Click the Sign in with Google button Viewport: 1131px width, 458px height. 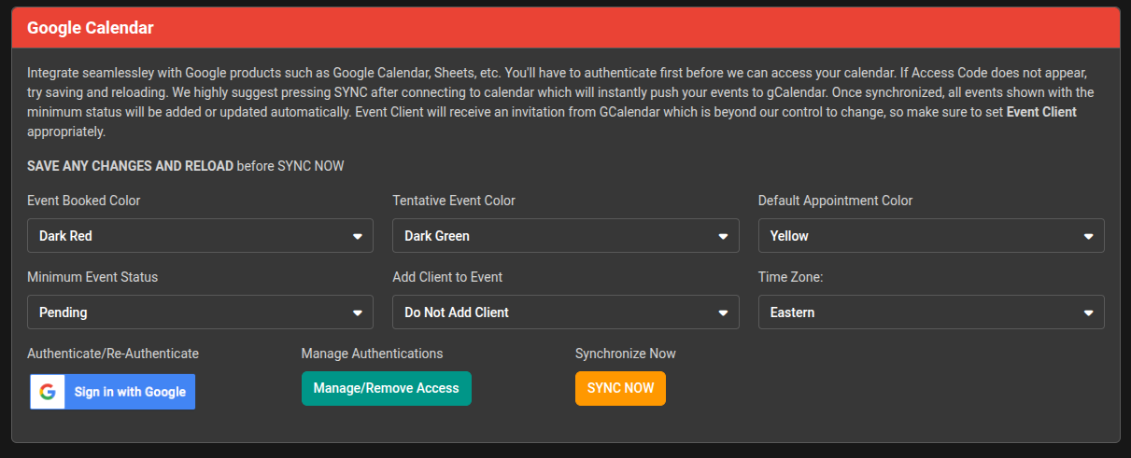(x=113, y=392)
